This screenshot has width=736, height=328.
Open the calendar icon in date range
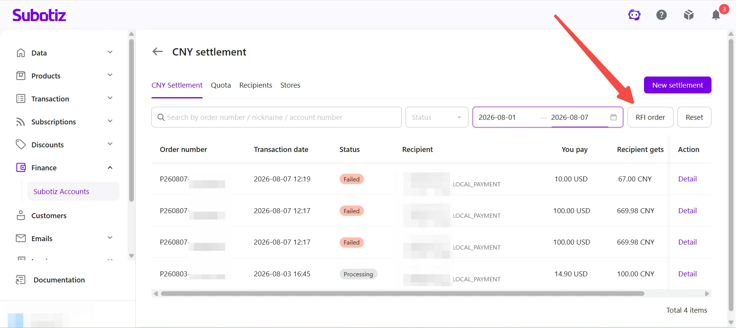[613, 117]
